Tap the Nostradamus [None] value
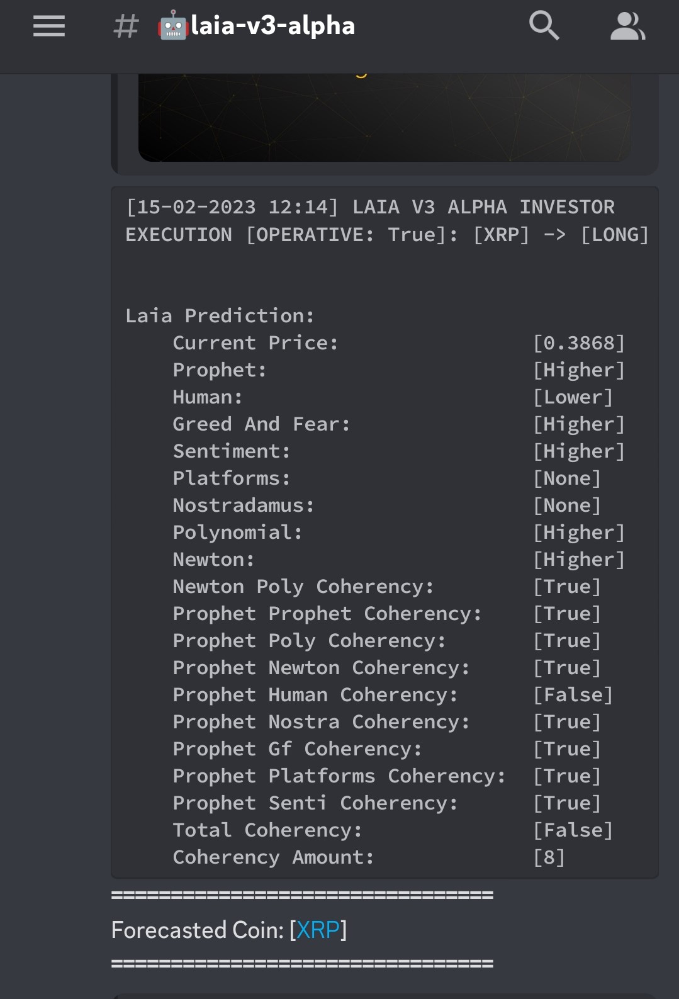Viewport: 679px width, 999px height. (x=567, y=505)
